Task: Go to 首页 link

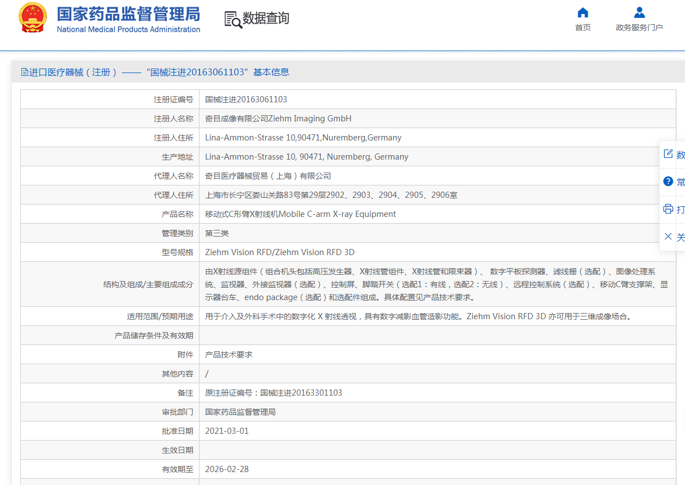Action: click(583, 28)
